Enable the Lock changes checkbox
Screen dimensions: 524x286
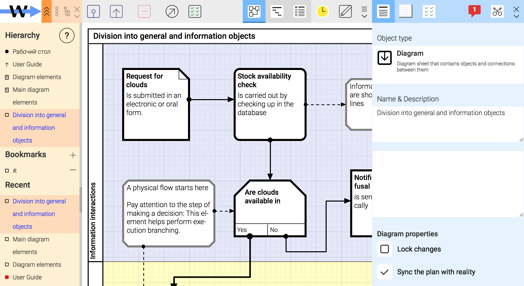(384, 249)
